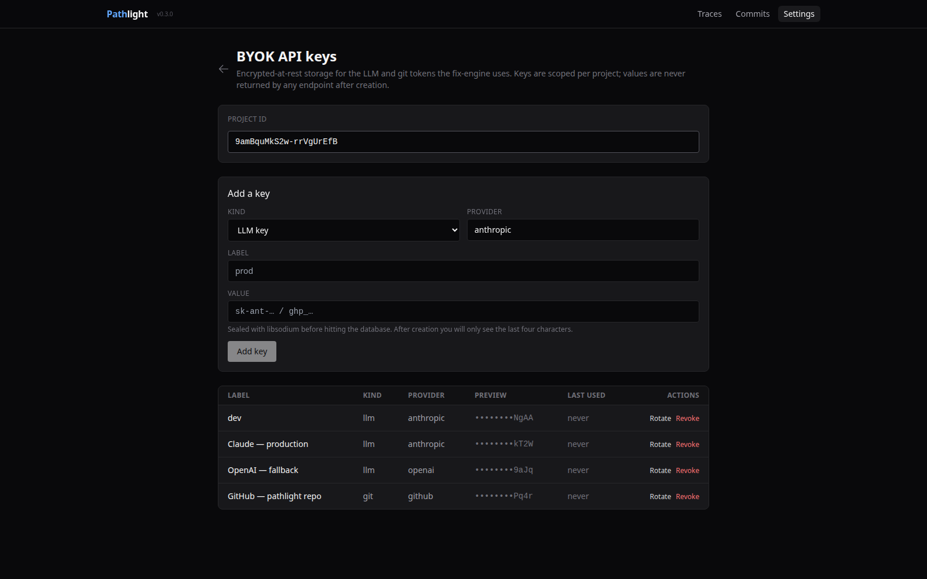Image resolution: width=927 pixels, height=579 pixels.
Task: Click the 'github' provider cell
Action: [420, 496]
